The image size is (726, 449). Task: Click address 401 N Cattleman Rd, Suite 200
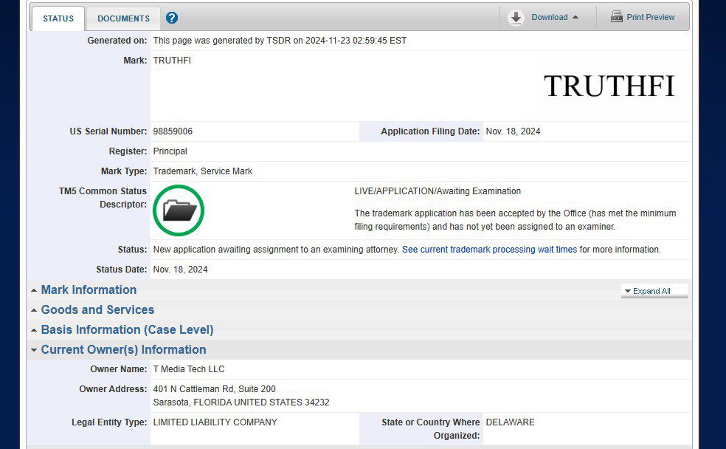(215, 388)
